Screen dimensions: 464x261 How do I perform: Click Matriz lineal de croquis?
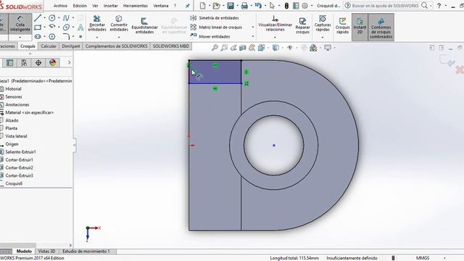pos(216,28)
